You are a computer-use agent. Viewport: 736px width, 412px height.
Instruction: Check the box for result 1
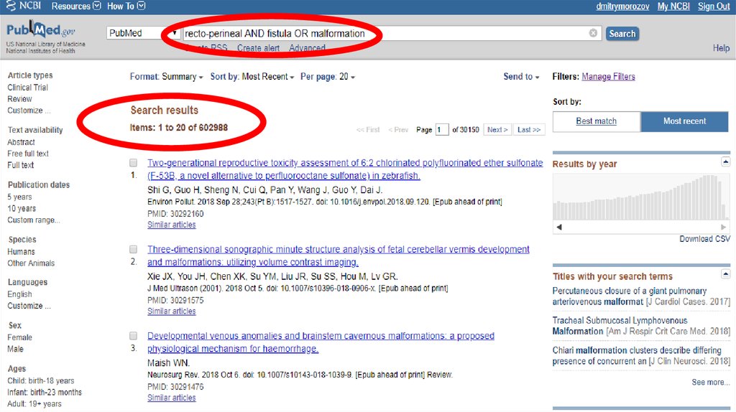(134, 163)
